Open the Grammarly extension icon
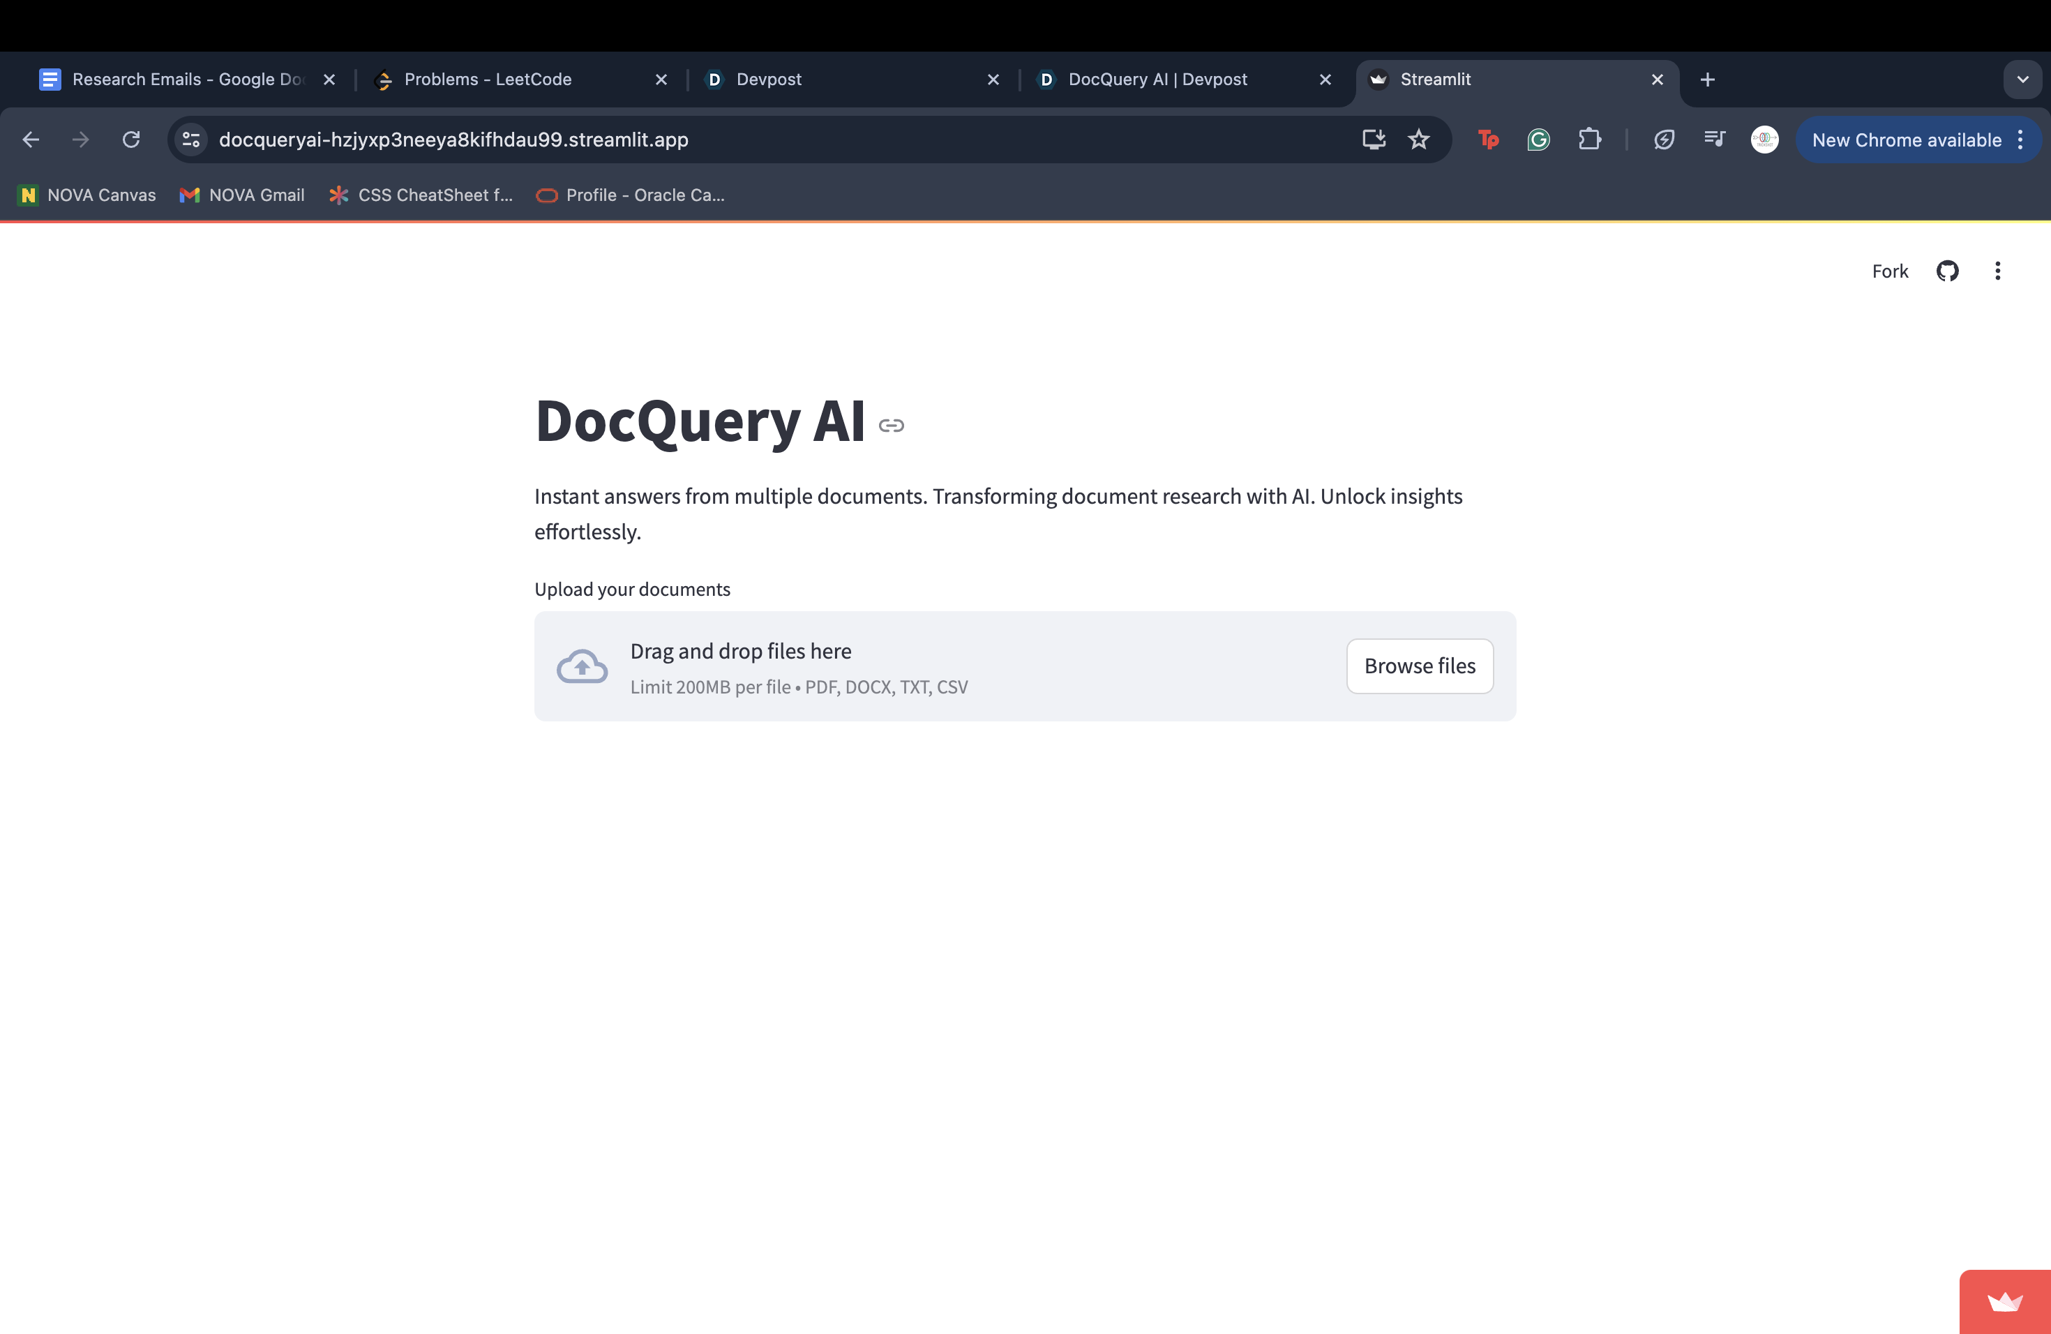 click(1538, 140)
